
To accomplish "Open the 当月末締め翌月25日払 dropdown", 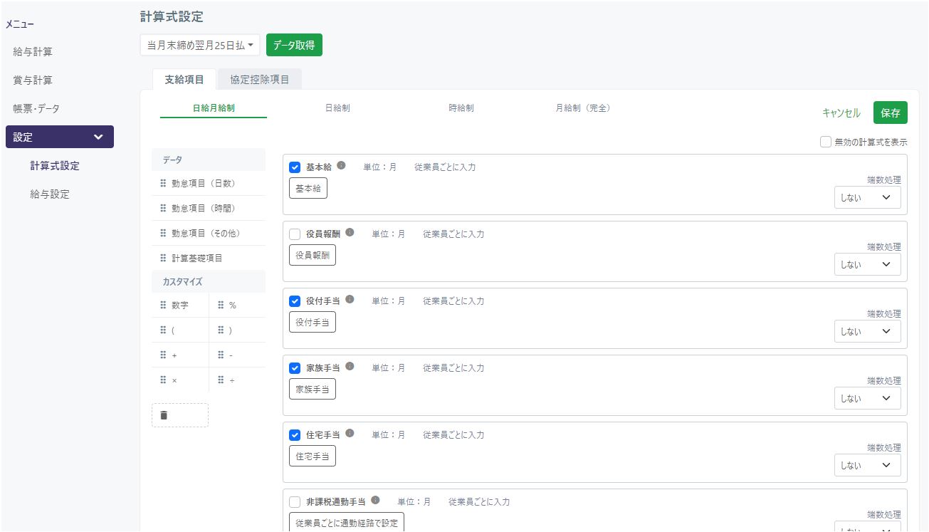I will pos(199,44).
